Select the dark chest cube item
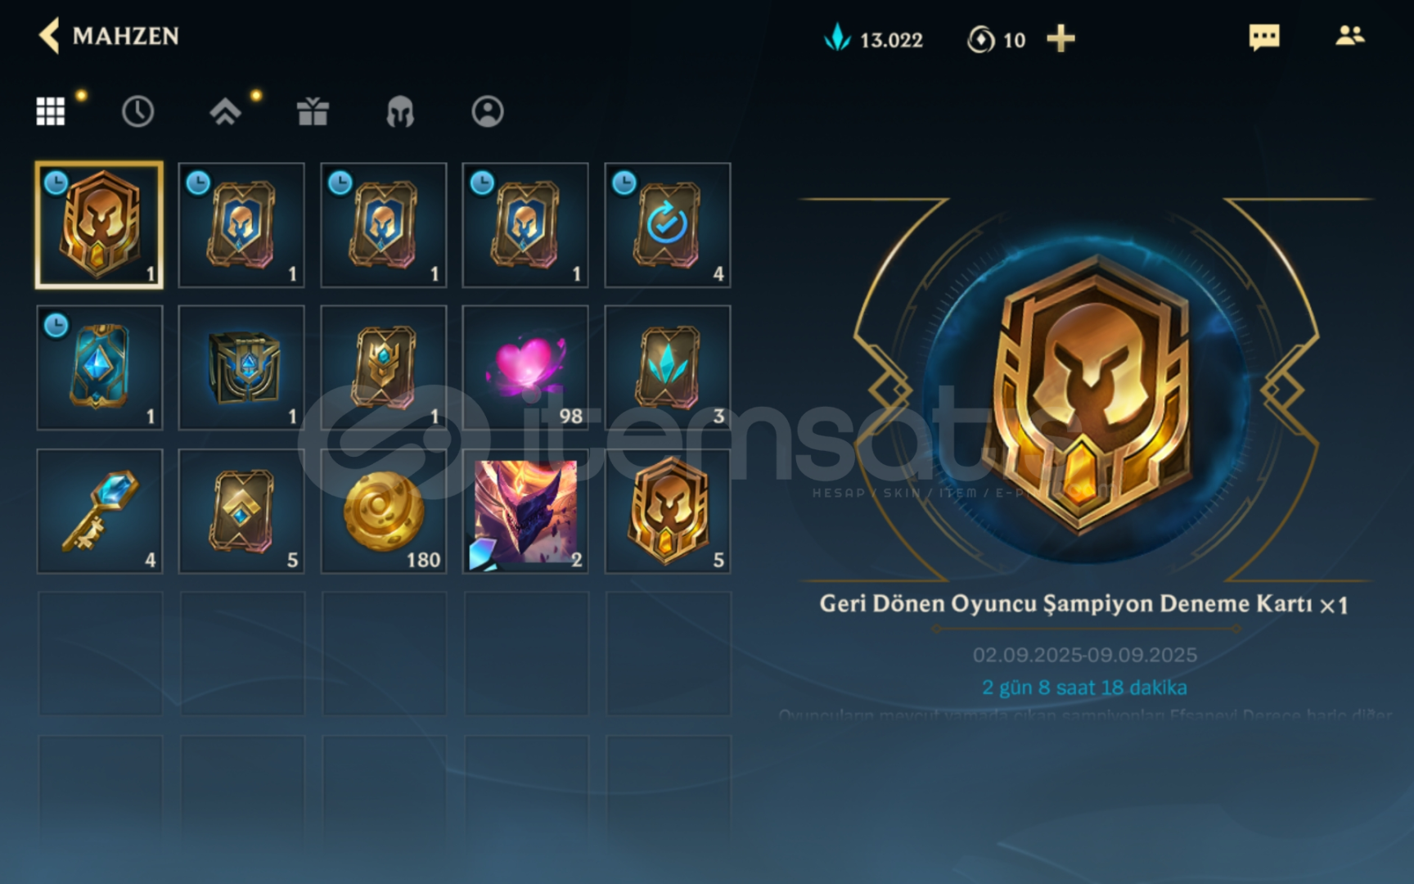 click(x=241, y=368)
